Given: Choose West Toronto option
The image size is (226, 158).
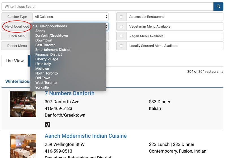Looking at the screenshot, I should (68, 83).
